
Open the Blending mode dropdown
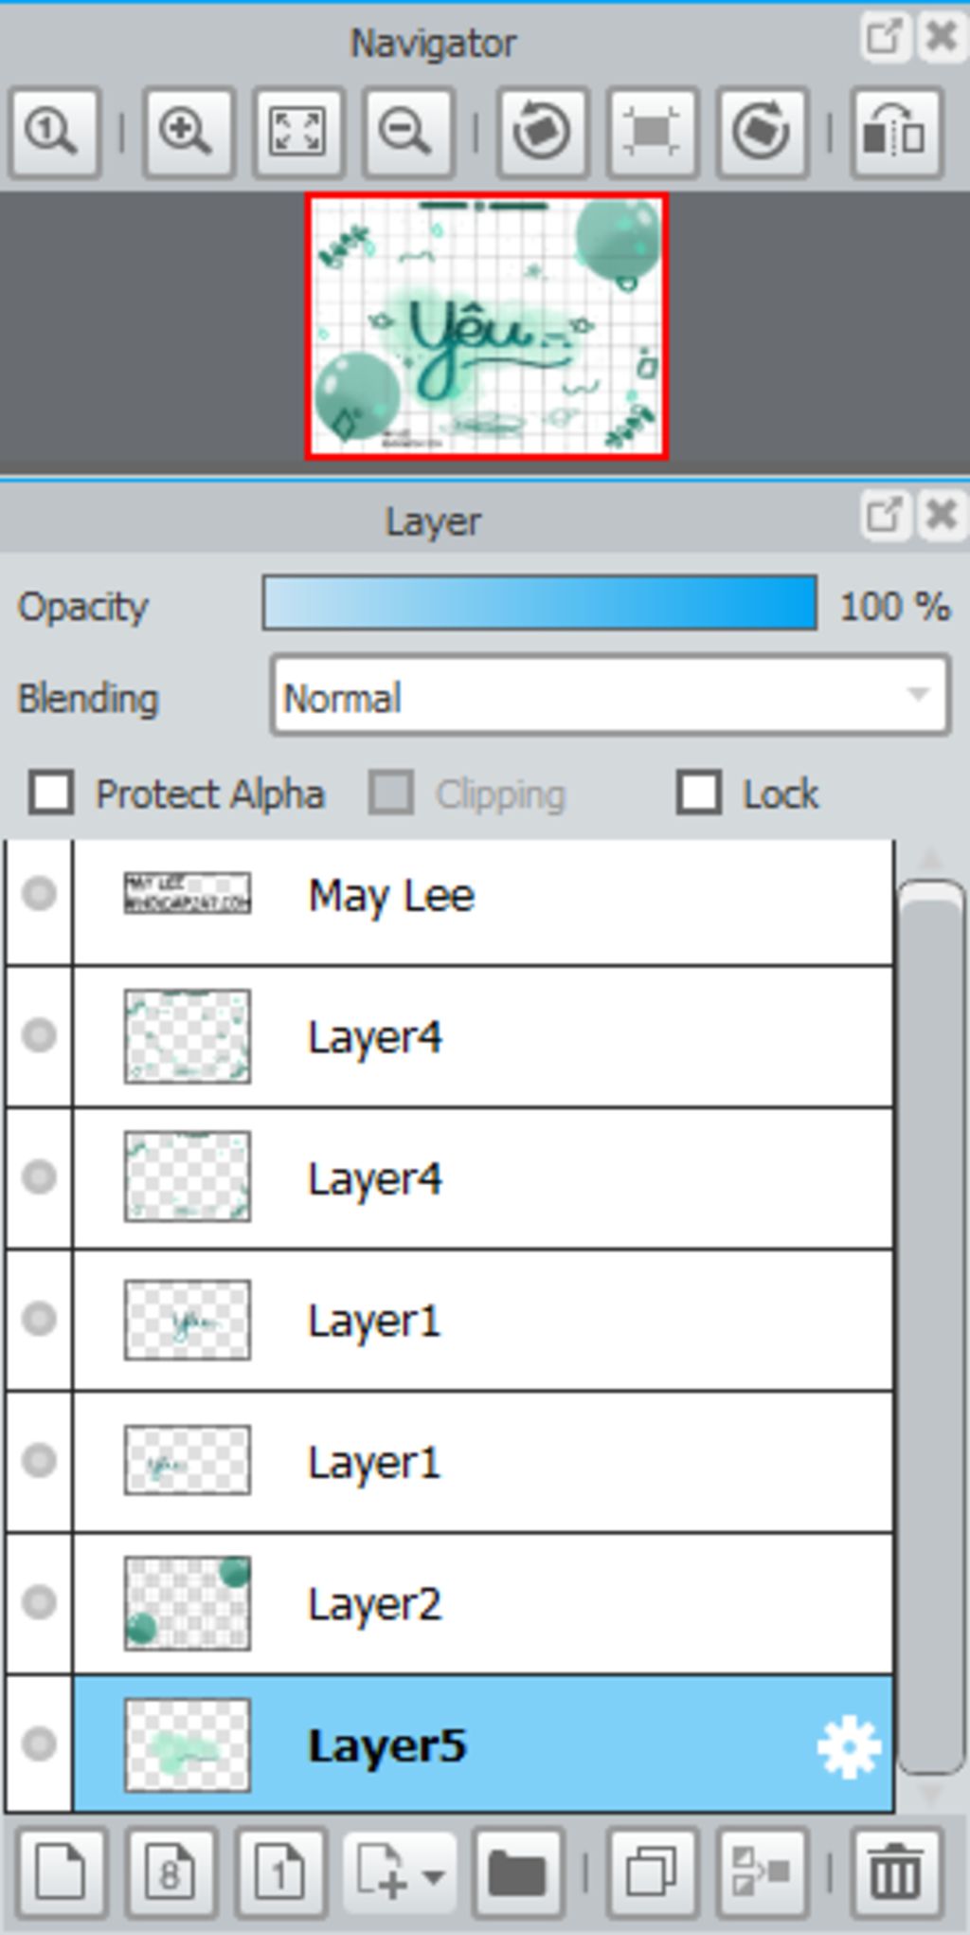[x=610, y=697]
